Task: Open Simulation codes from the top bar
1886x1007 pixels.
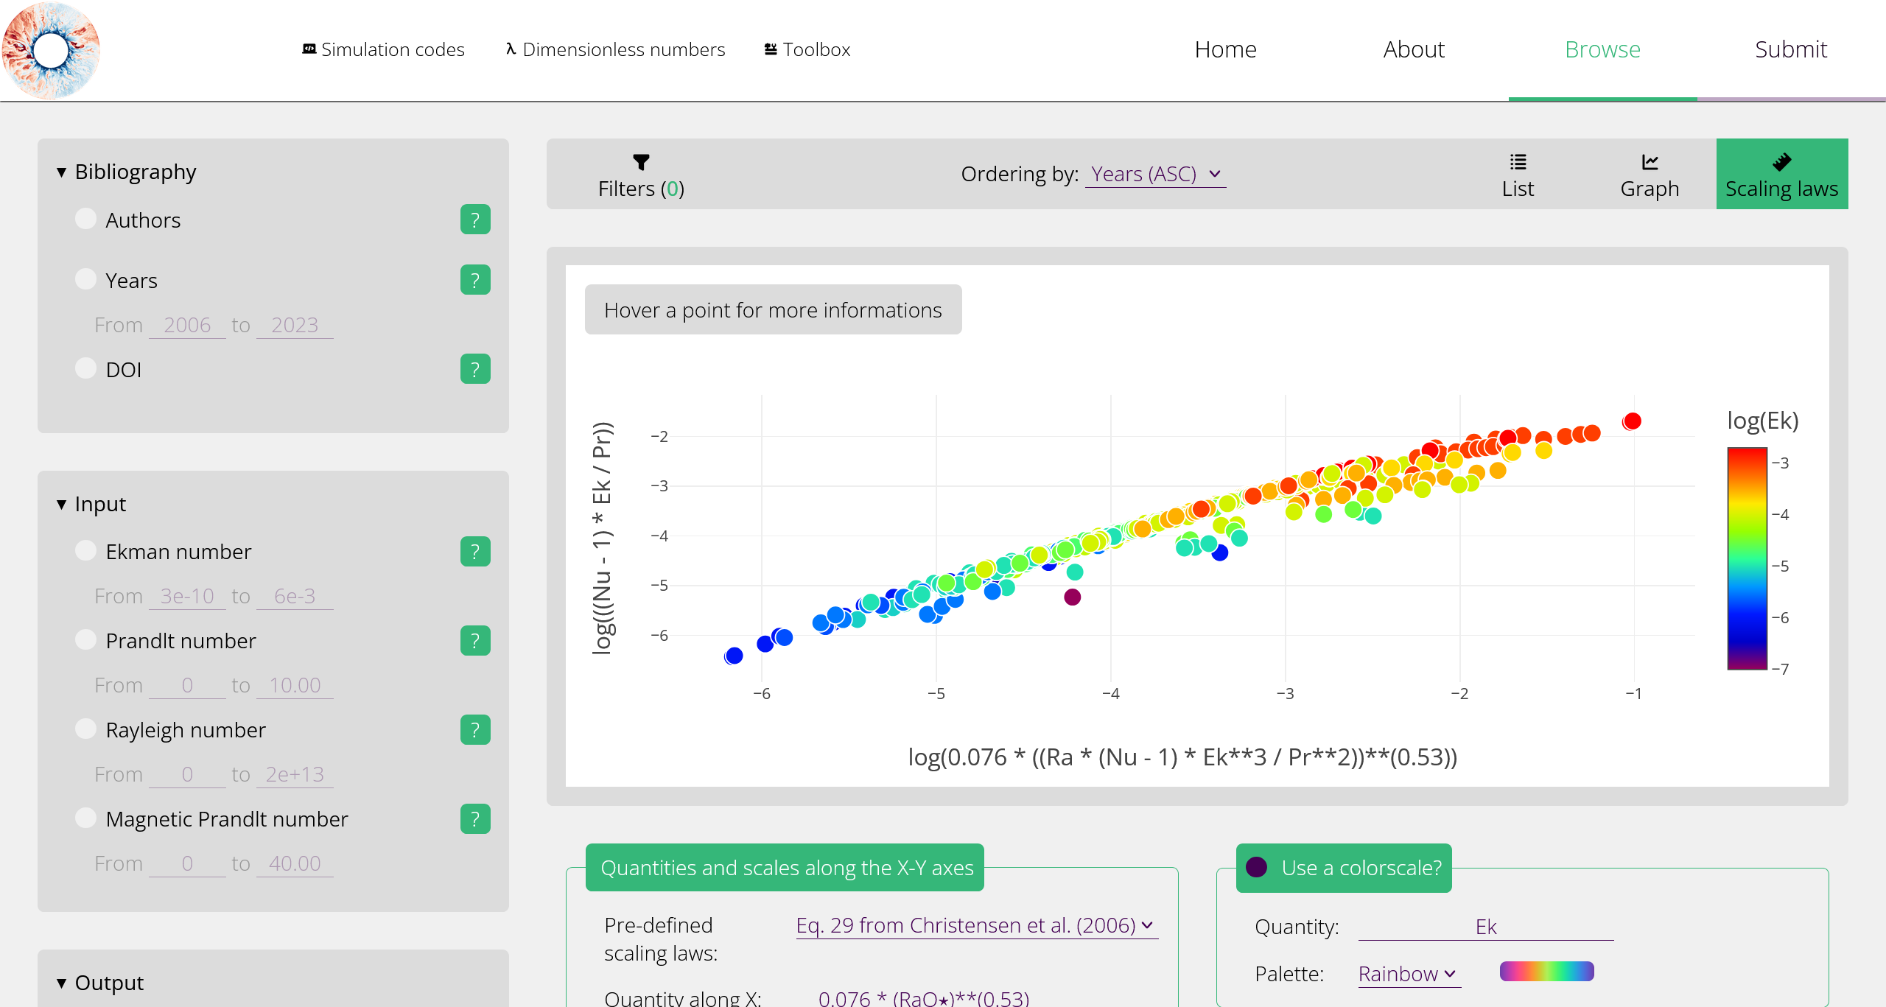Action: click(x=382, y=49)
